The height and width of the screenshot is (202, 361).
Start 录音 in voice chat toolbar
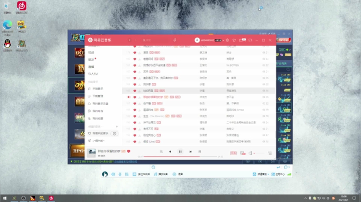177,174
